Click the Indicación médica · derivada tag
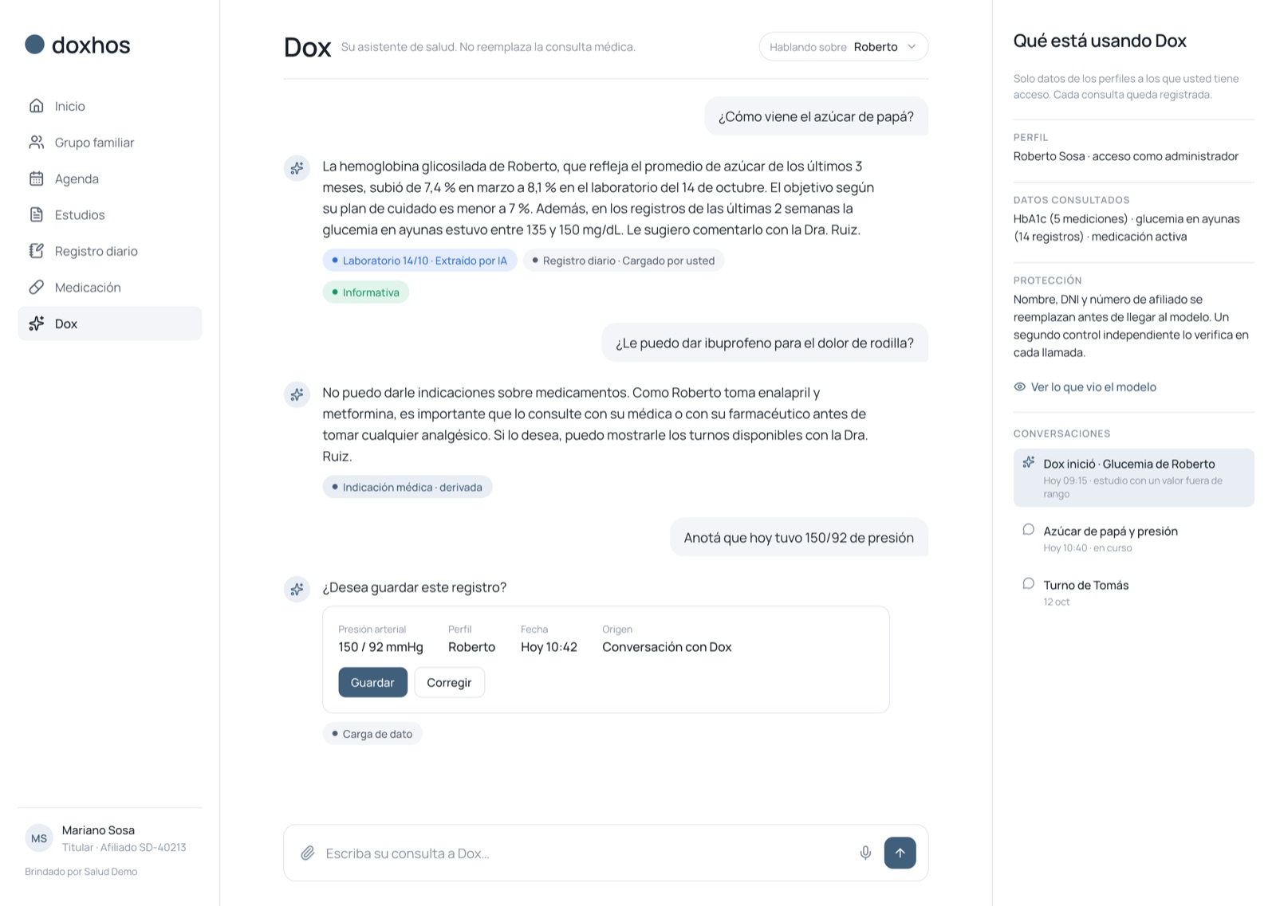 [x=408, y=487]
